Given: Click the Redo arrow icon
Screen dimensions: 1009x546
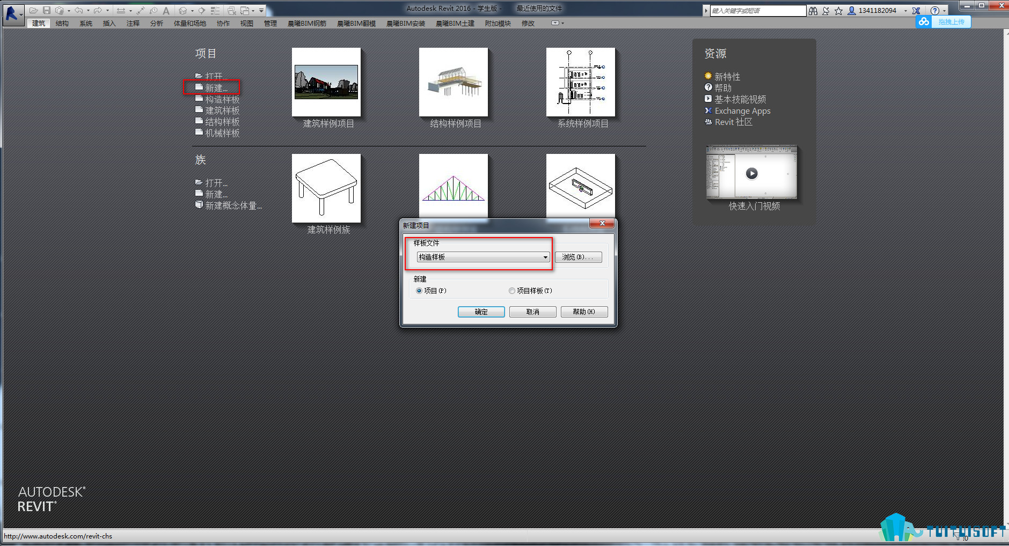Looking at the screenshot, I should (x=98, y=10).
